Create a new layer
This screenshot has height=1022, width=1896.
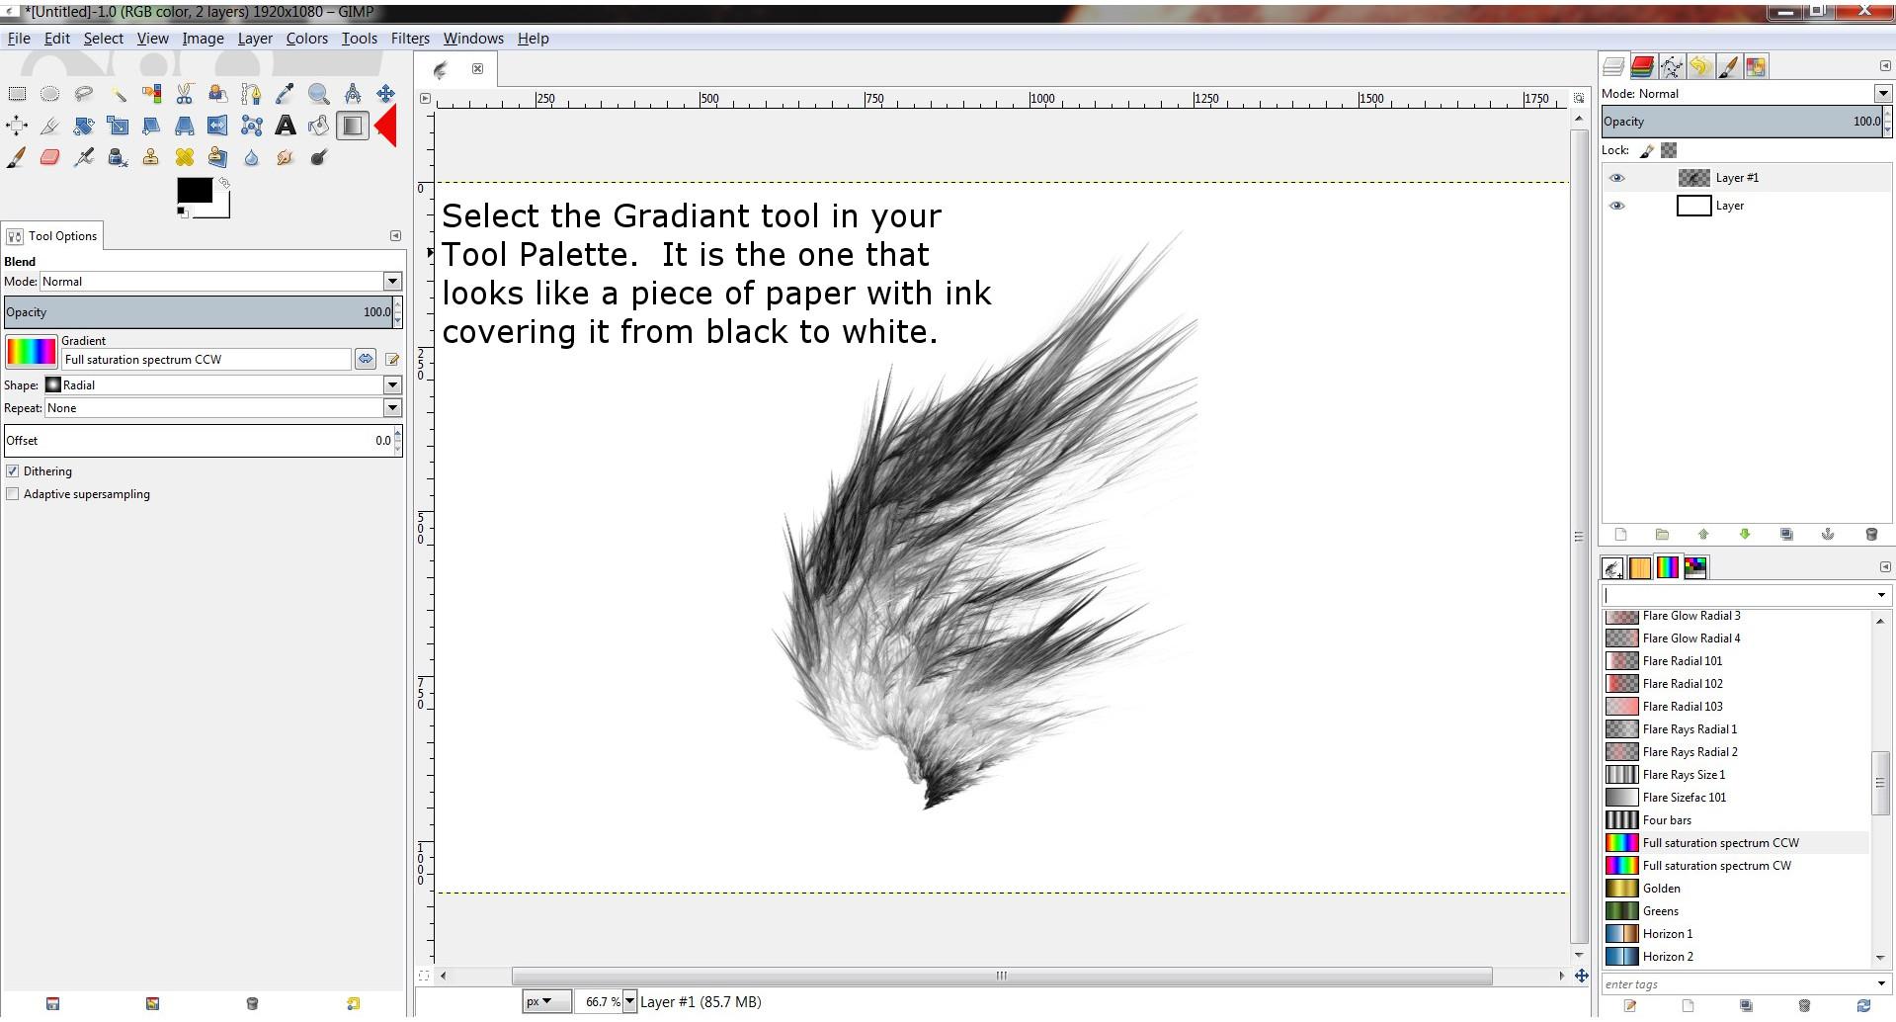(1620, 535)
